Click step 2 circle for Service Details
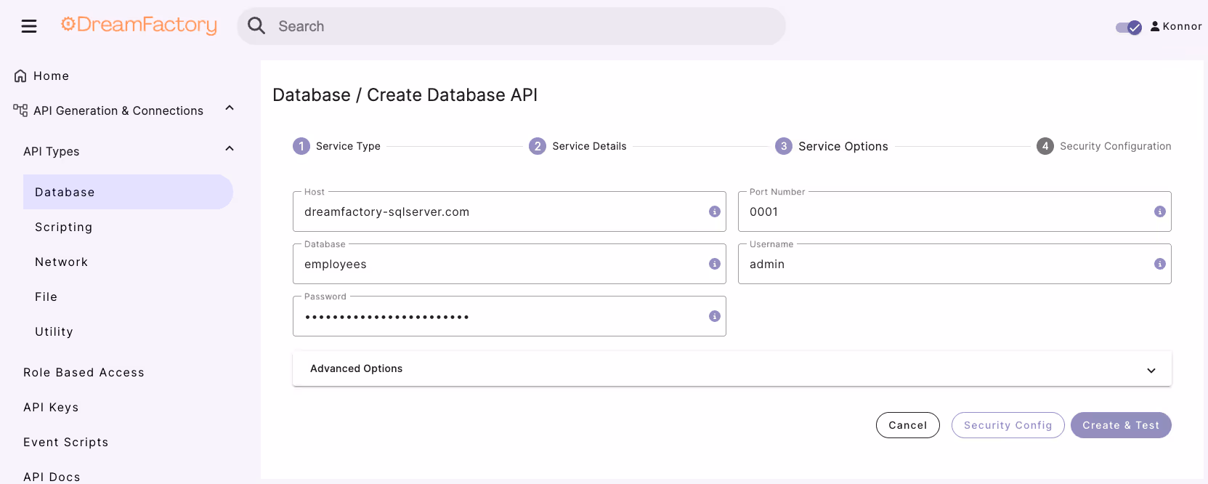Image resolution: width=1208 pixels, height=484 pixels. tap(538, 146)
